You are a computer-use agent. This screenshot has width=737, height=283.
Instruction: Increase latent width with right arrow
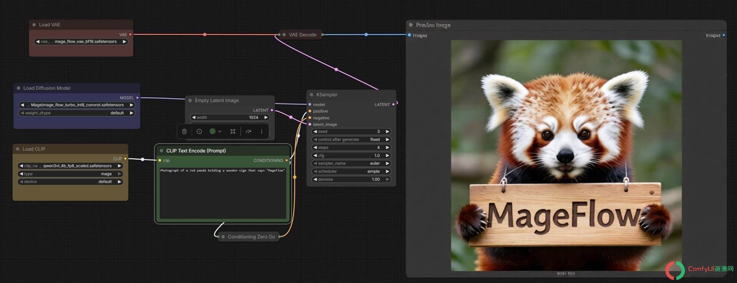[266, 117]
